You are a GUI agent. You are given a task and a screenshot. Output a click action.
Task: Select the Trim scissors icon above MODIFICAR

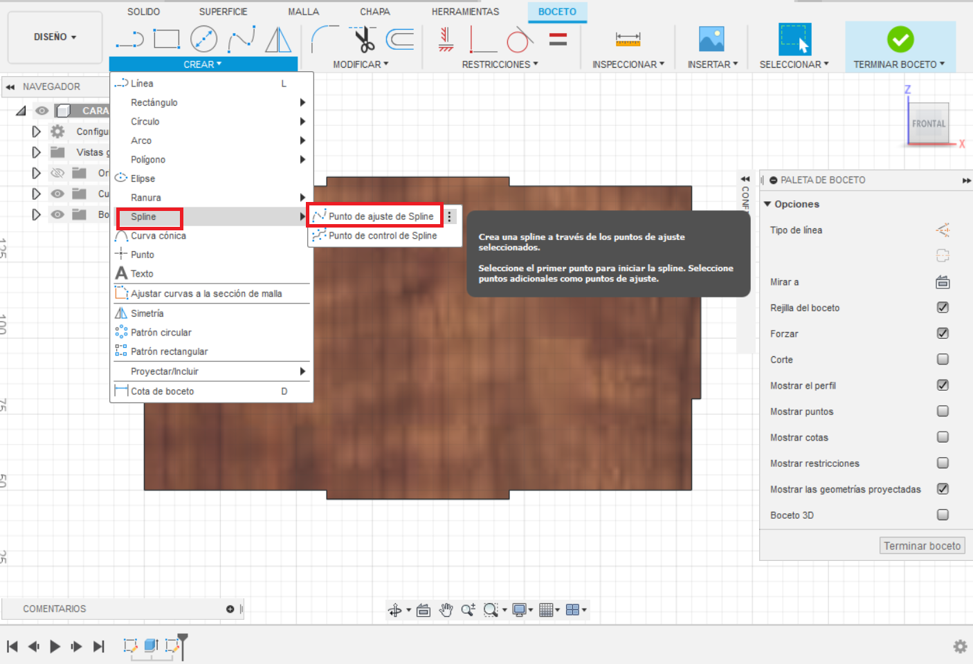coord(363,39)
